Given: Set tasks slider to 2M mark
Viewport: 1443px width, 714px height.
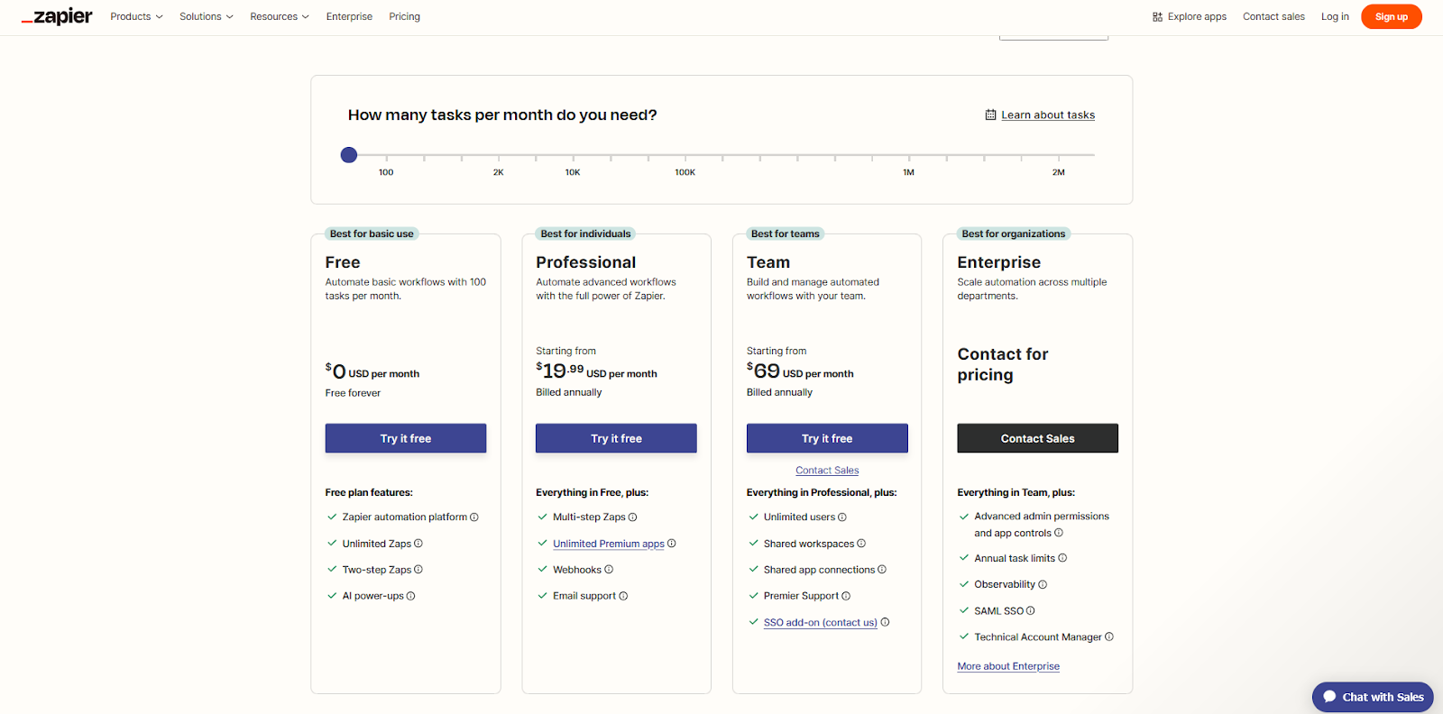Looking at the screenshot, I should point(1059,156).
